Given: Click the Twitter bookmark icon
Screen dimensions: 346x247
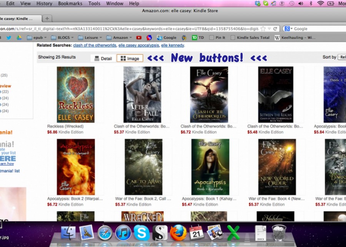Looking at the screenshot, I should pyautogui.click(x=8, y=38).
